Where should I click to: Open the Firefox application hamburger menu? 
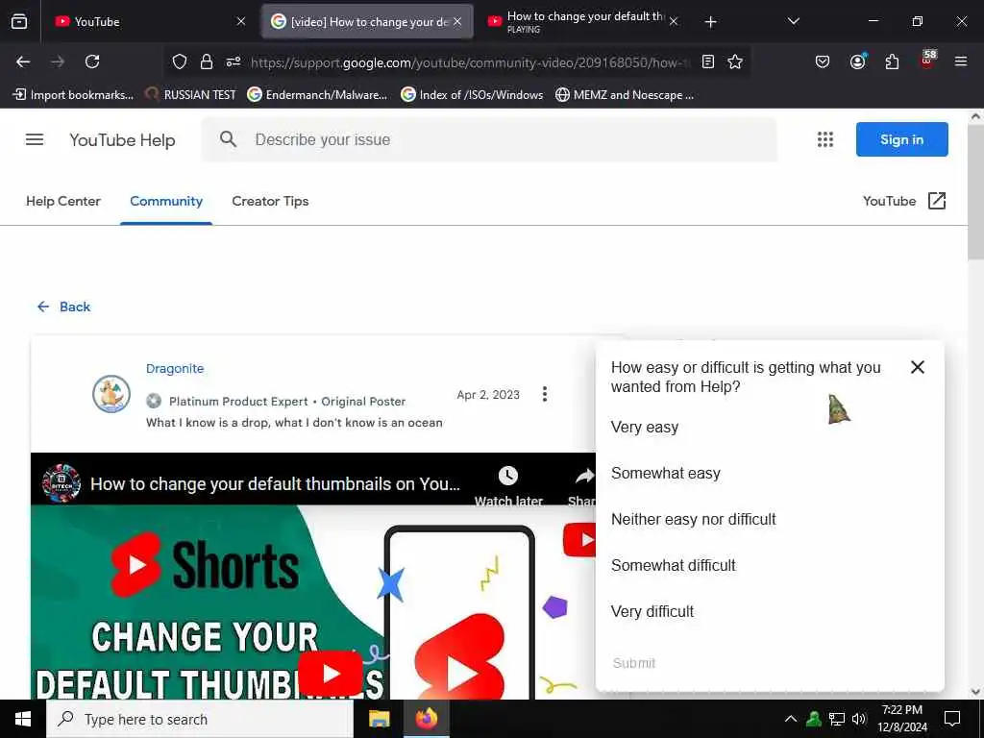click(x=961, y=61)
